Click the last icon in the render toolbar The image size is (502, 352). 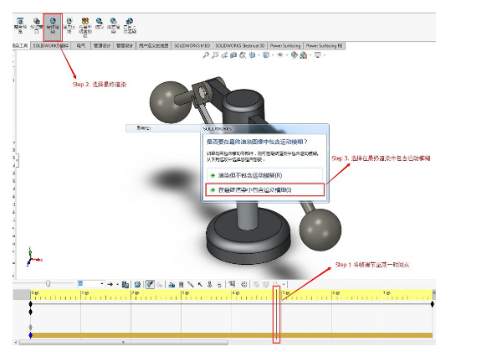click(x=129, y=23)
